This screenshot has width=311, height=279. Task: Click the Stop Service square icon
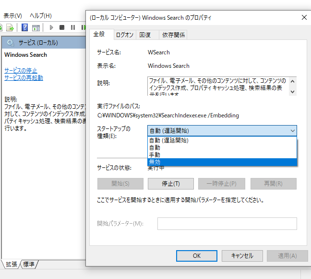(62, 27)
